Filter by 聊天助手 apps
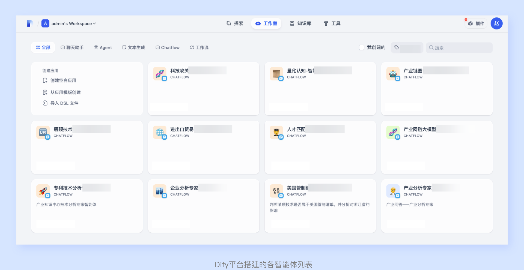The width and height of the screenshot is (524, 270). tap(72, 47)
